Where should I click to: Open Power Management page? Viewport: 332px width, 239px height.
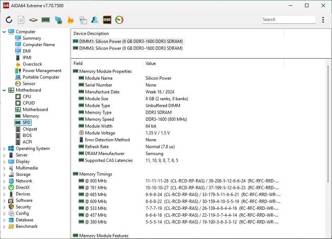42,71
